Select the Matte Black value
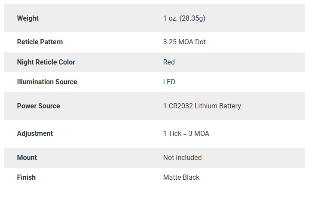The image size is (318, 218). coord(181,178)
